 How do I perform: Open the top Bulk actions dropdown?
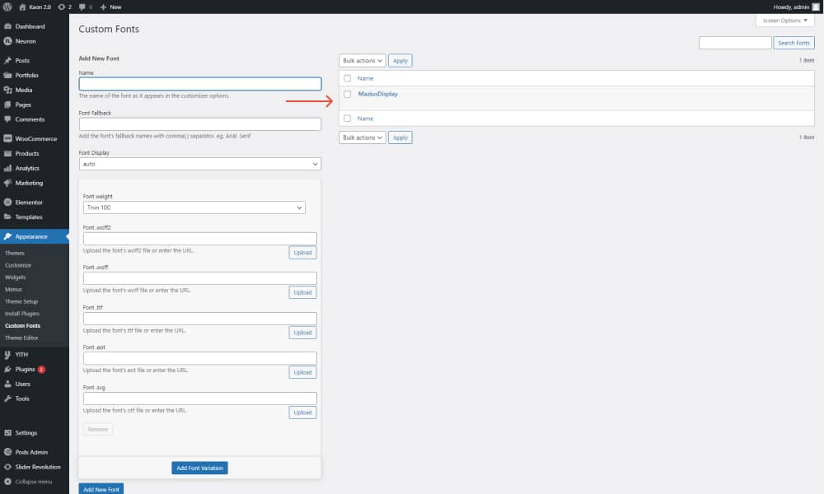362,60
